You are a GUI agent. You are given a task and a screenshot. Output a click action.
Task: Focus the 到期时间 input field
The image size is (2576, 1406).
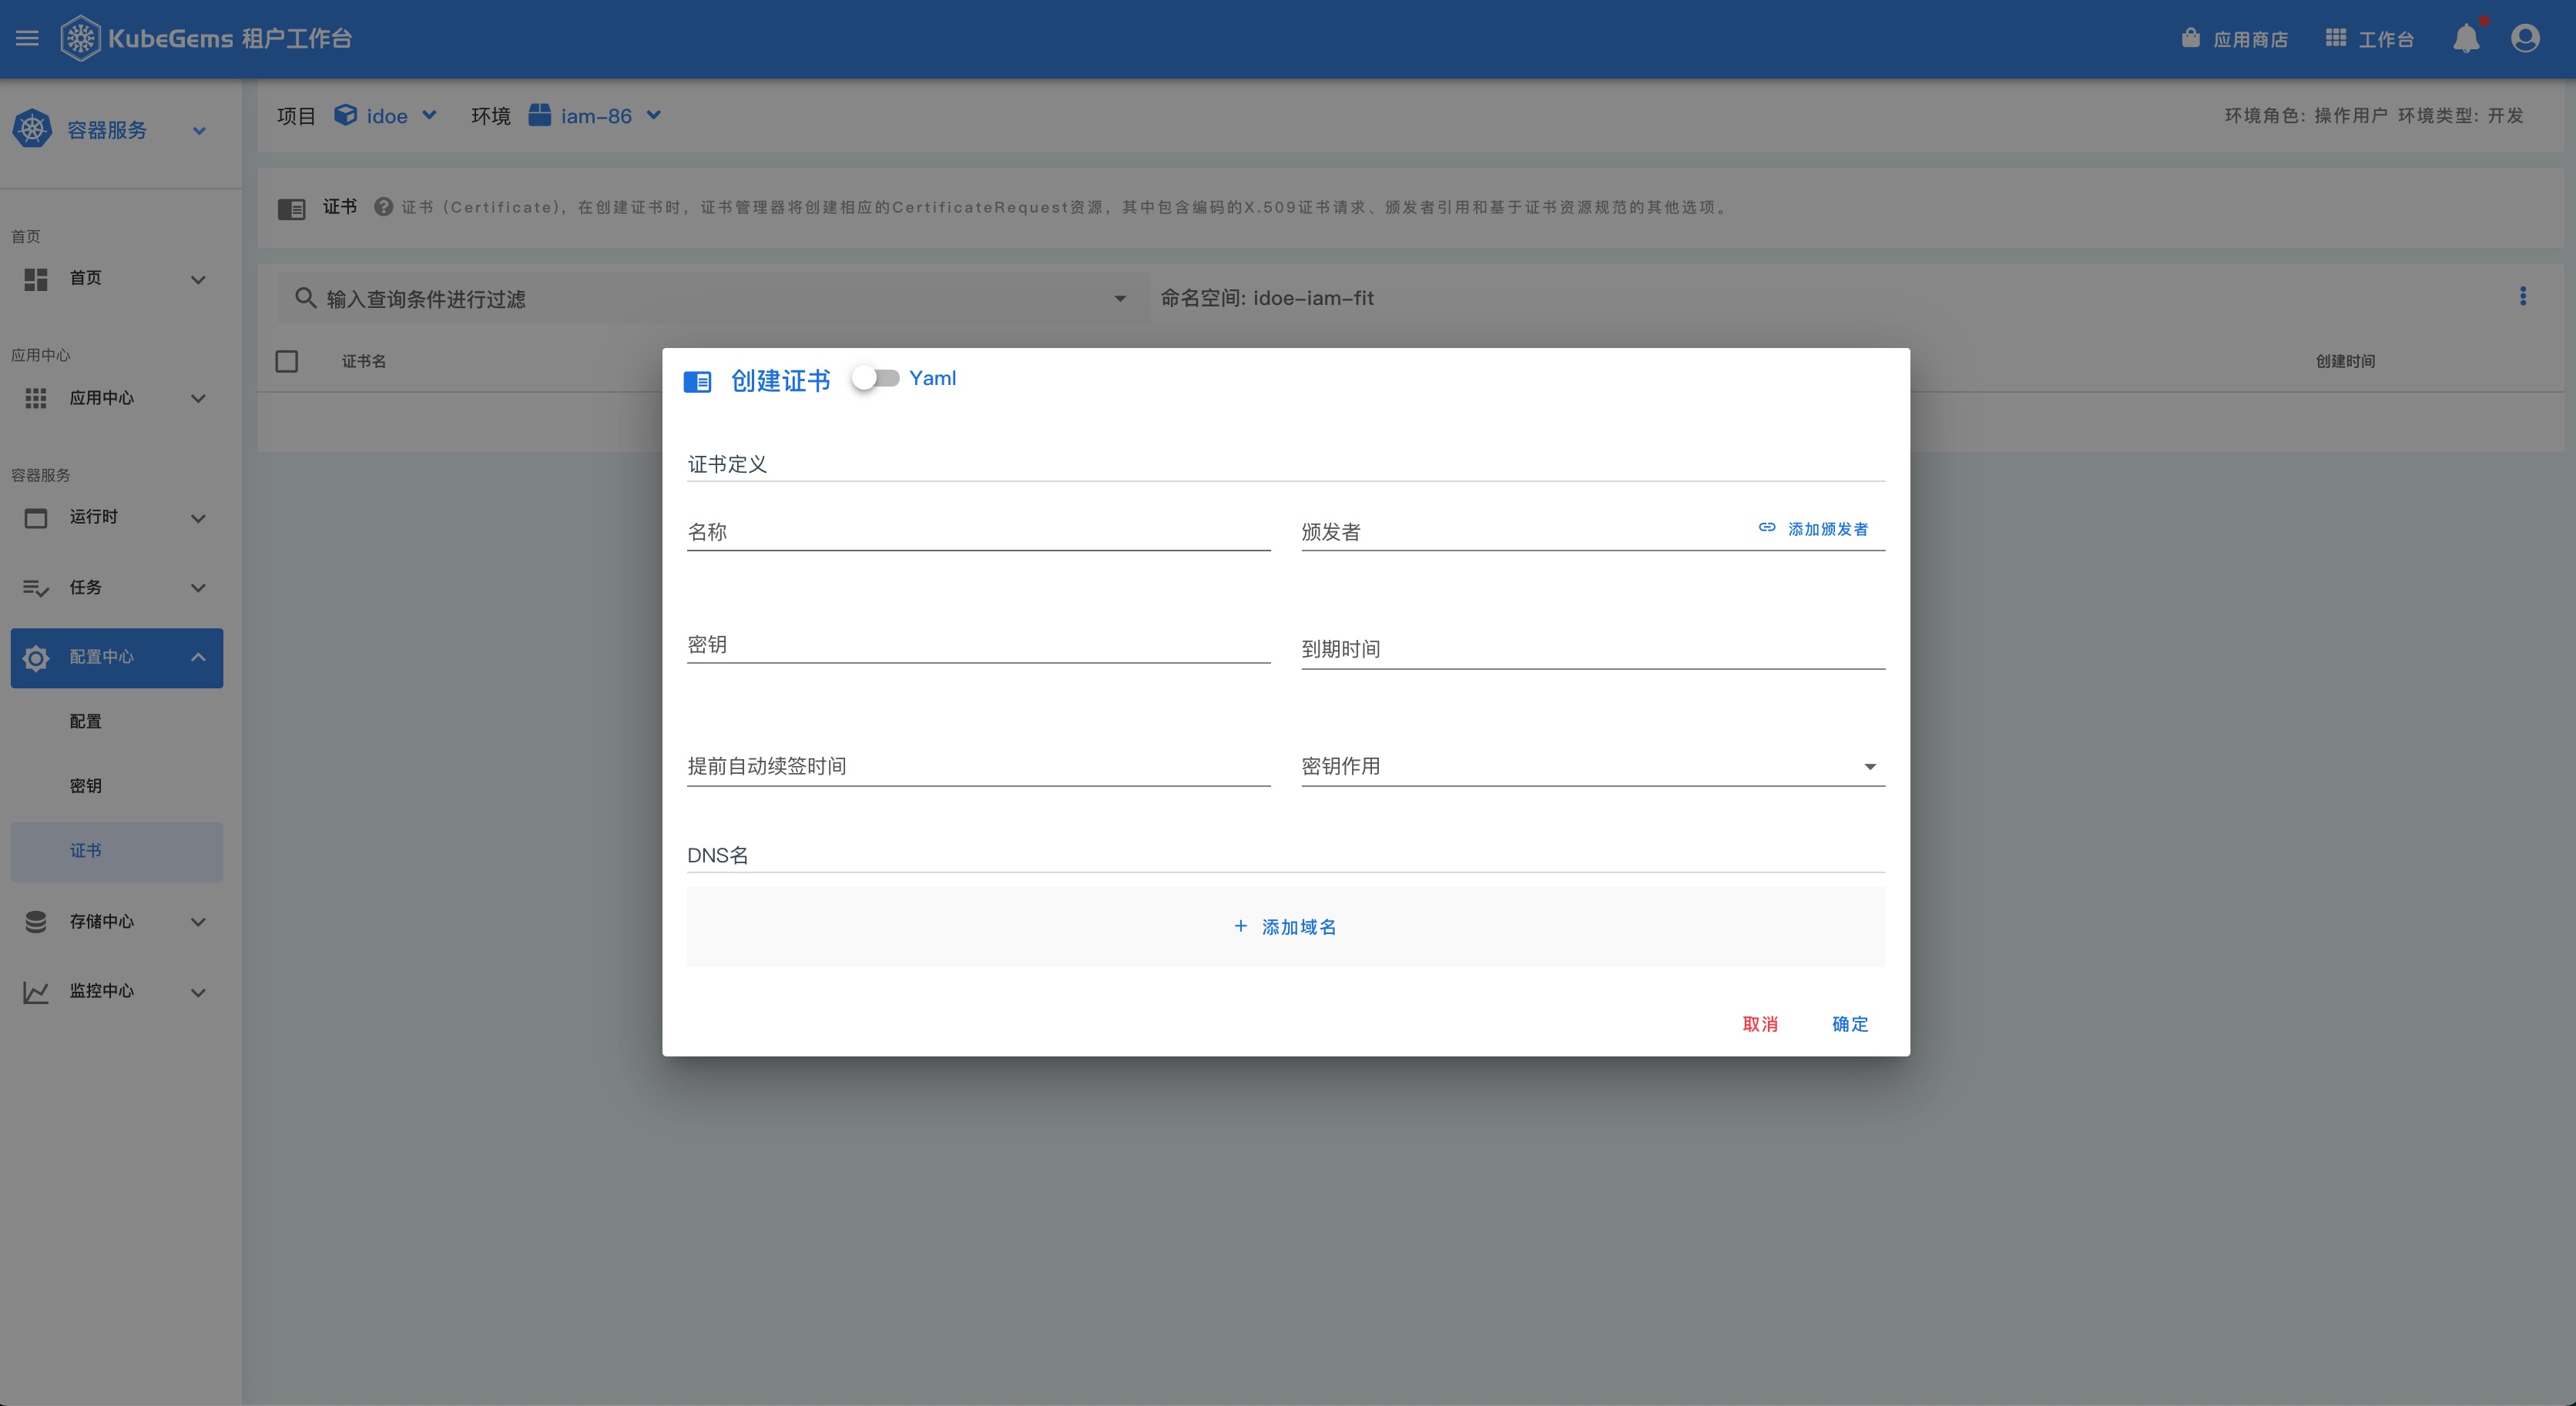click(x=1593, y=650)
